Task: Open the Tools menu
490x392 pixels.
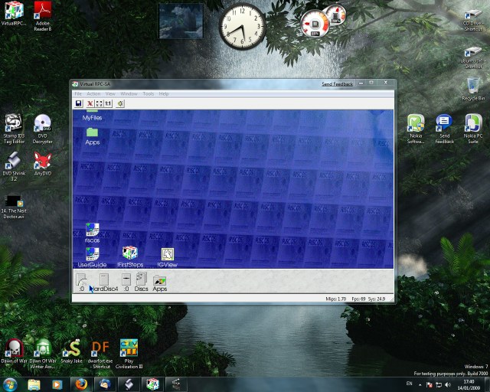Action: (x=148, y=93)
